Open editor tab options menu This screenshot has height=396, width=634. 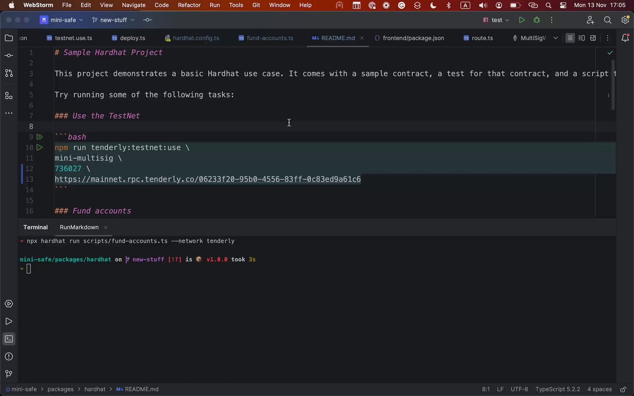[x=607, y=38]
